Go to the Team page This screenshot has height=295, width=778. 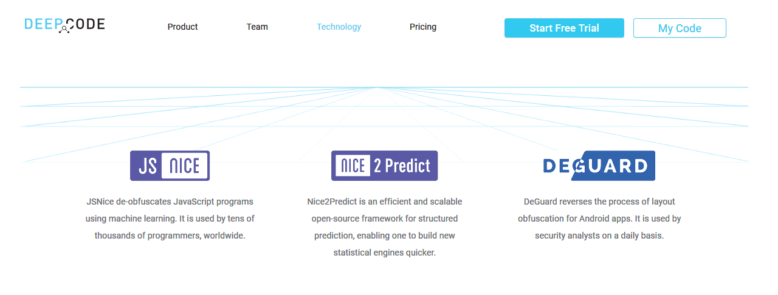coord(257,27)
